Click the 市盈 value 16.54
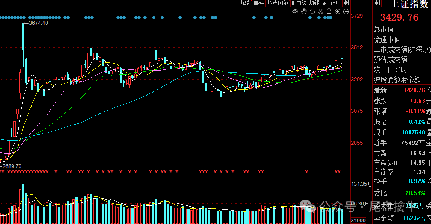This screenshot has width=431, height=224. click(418, 153)
